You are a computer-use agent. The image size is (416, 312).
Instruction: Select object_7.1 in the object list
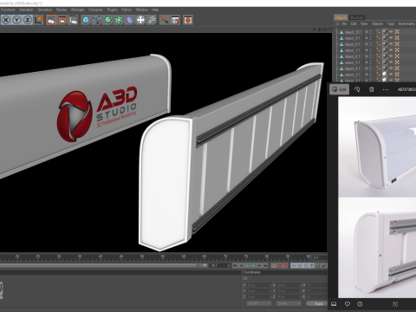coord(352,50)
